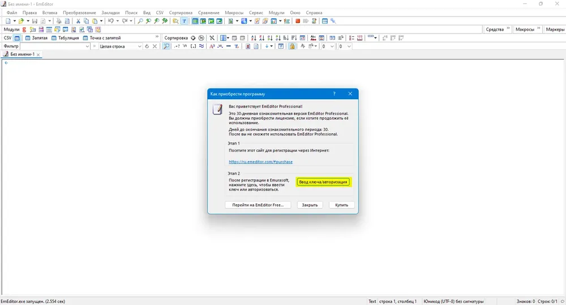Open the Правка menu
This screenshot has width=566, height=305.
pos(29,12)
